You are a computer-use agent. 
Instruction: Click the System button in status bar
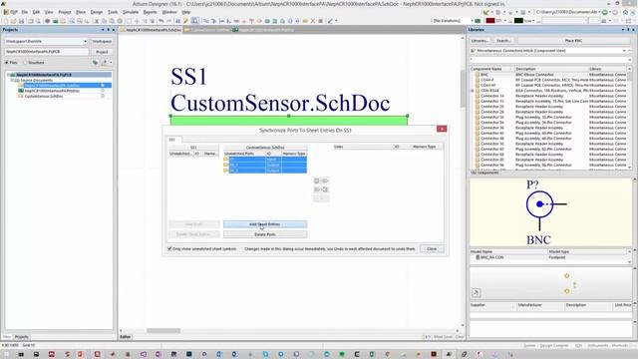point(529,346)
